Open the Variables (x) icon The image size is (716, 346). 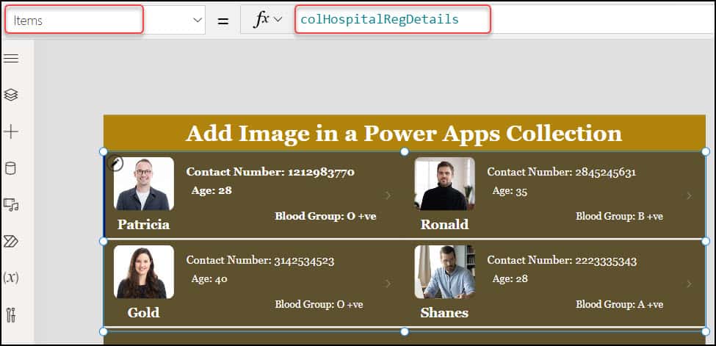11,278
